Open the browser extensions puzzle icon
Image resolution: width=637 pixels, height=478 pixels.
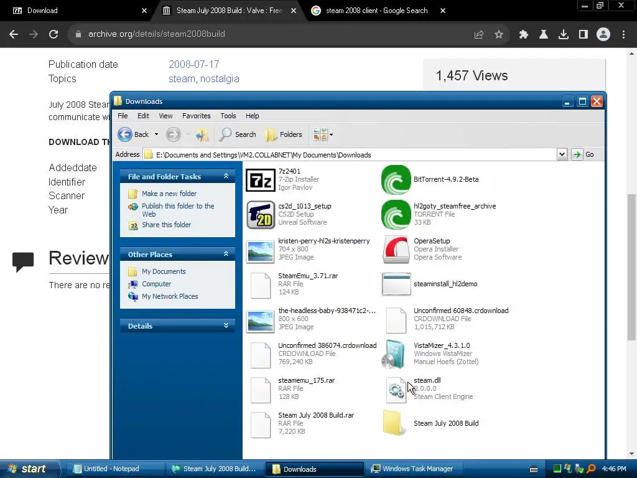524,34
